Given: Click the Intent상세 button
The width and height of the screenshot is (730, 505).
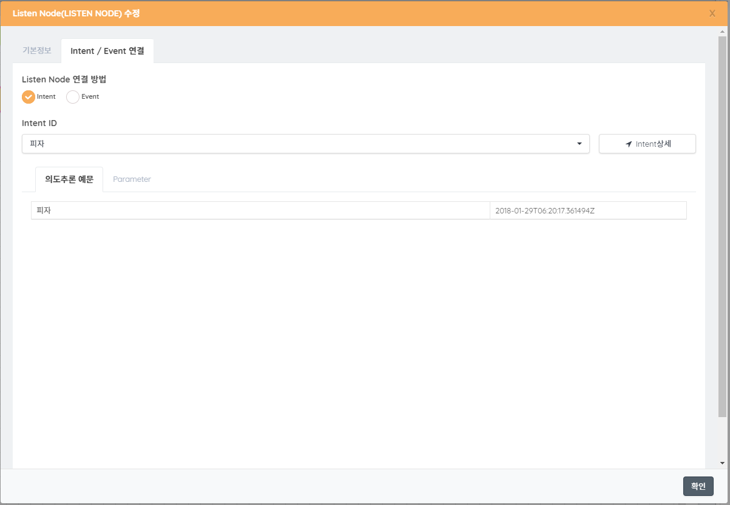Looking at the screenshot, I should pyautogui.click(x=647, y=144).
